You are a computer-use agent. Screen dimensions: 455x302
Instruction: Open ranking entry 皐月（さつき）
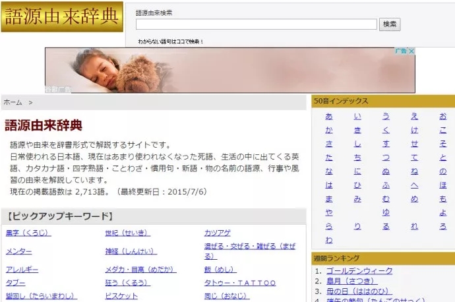pyautogui.click(x=352, y=281)
